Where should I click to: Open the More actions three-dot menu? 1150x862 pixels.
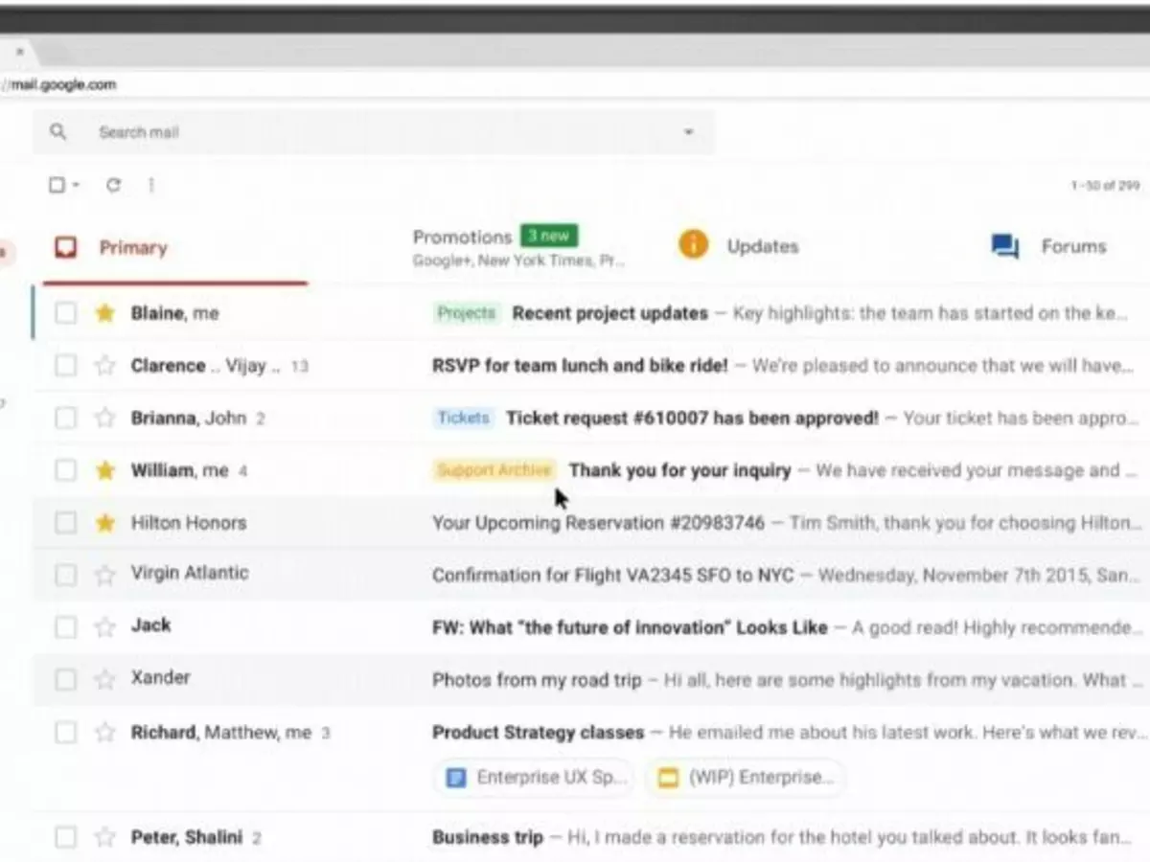pyautogui.click(x=150, y=185)
